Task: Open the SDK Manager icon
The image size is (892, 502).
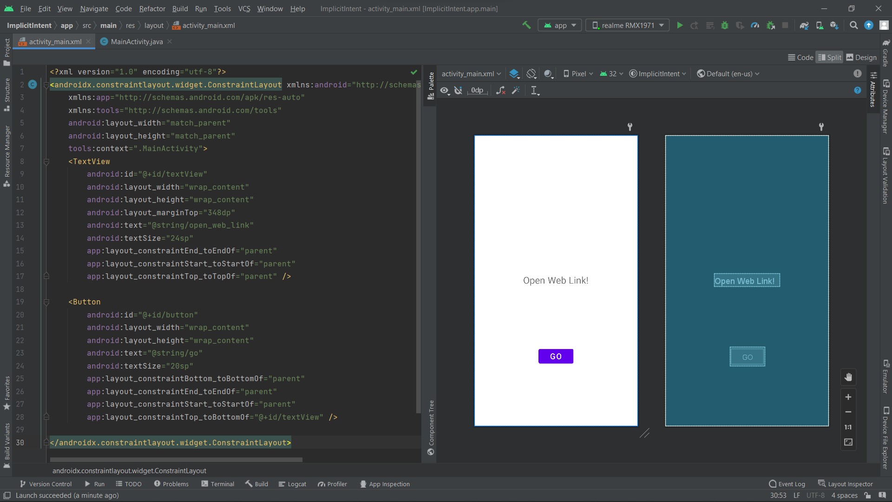Action: tap(834, 26)
